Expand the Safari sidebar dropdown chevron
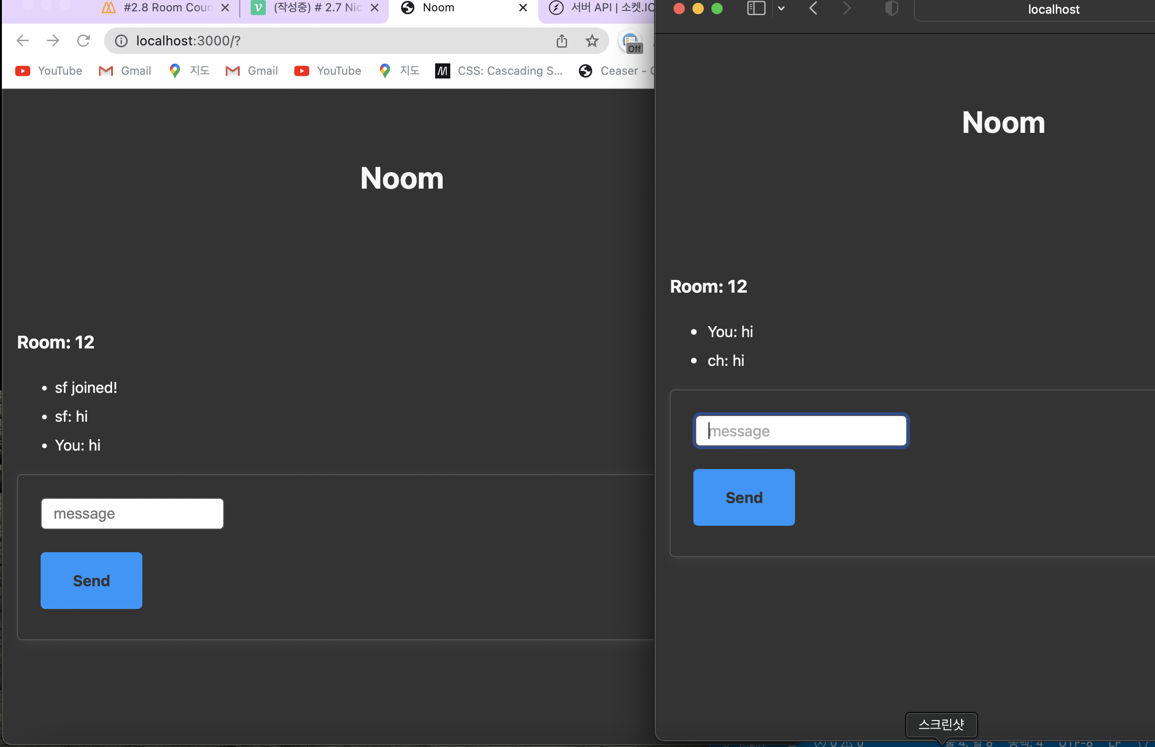Viewport: 1155px width, 747px height. 781,8
